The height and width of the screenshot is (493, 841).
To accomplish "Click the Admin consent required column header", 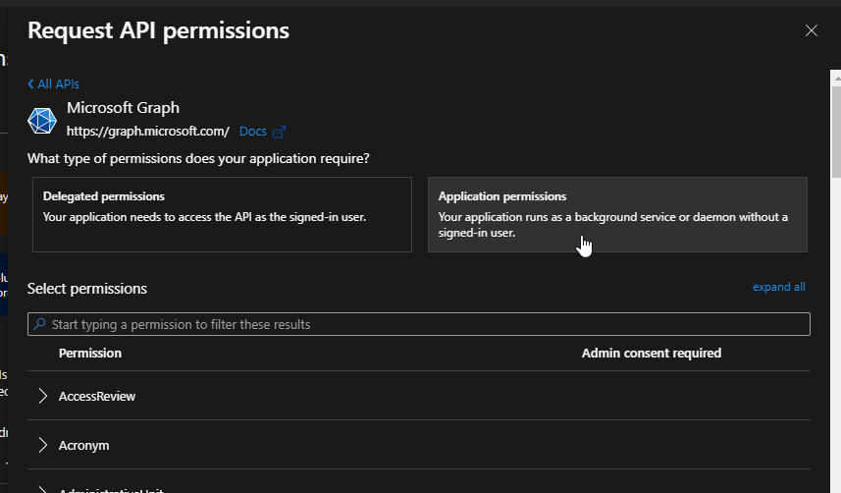I will point(652,353).
